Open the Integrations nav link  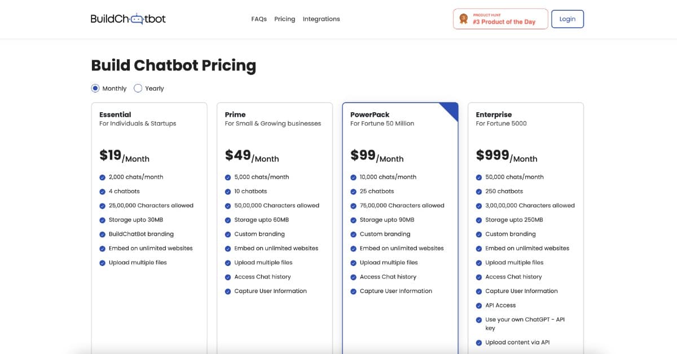[322, 19]
